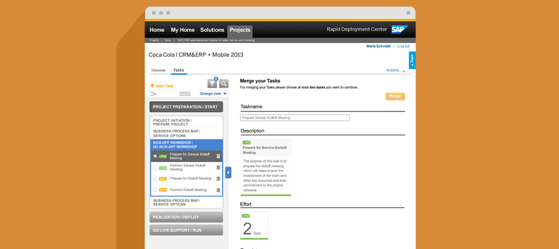Click into the Taskname input field
The height and width of the screenshot is (249, 559).
coord(295,118)
